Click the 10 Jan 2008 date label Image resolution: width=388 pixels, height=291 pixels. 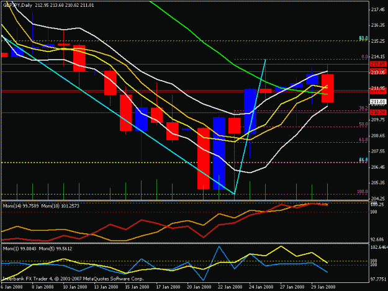[74, 287]
